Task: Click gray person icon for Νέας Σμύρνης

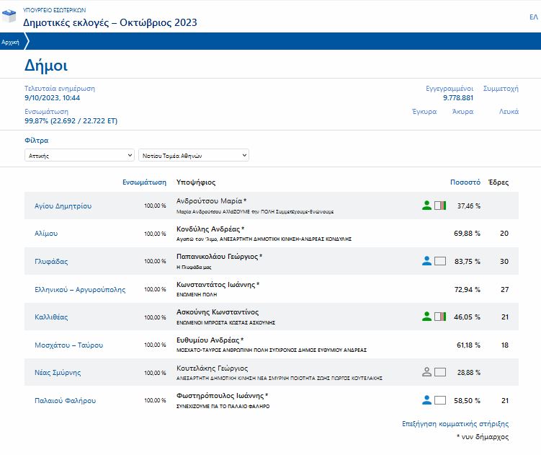Action: [x=426, y=372]
